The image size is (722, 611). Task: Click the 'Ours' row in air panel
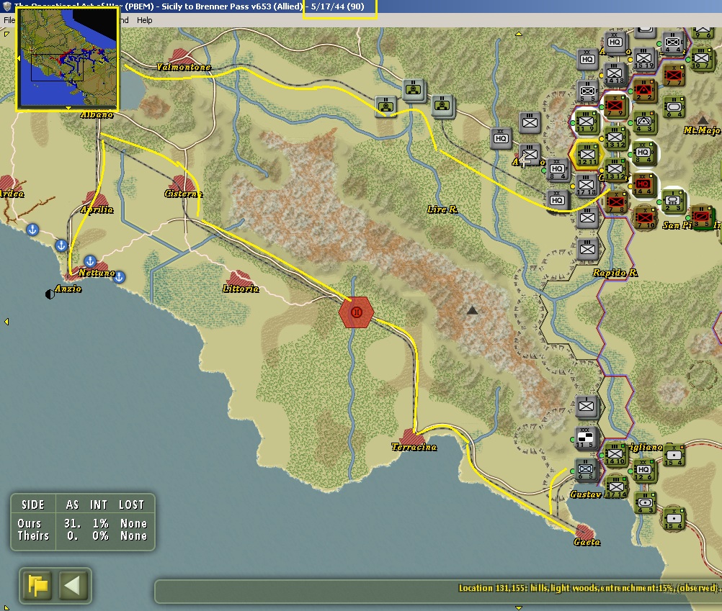click(82, 523)
